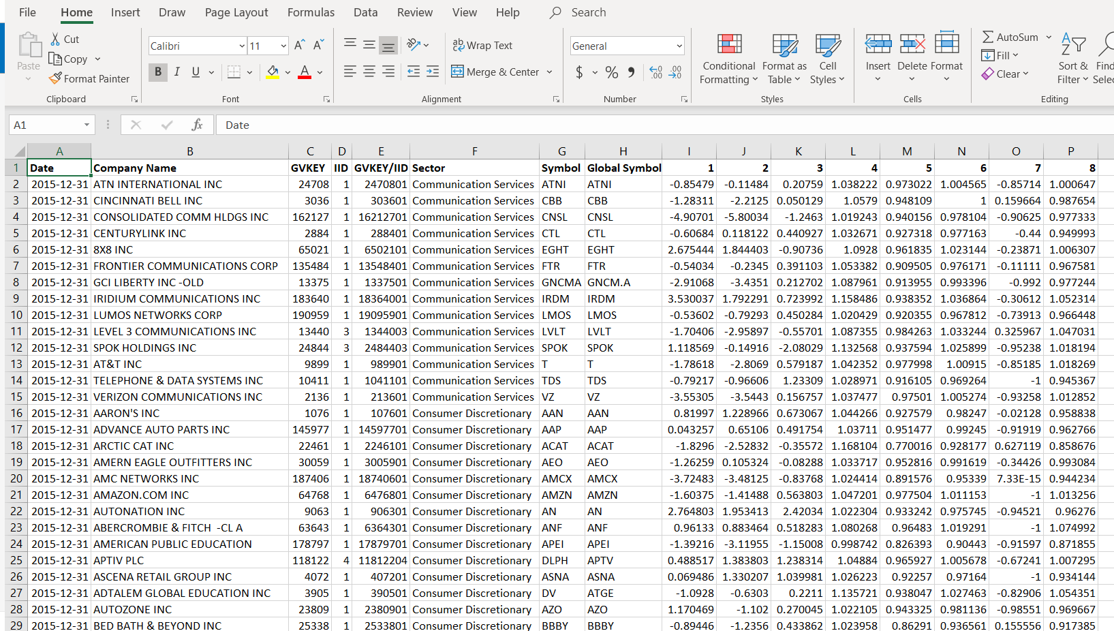Toggle Bottom Align vertical alignment

388,45
